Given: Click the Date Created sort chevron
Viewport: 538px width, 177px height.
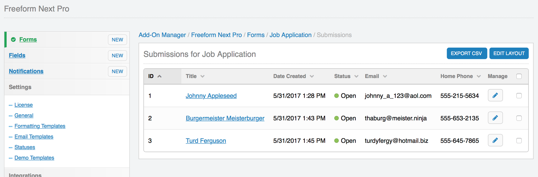Looking at the screenshot, I should 312,76.
